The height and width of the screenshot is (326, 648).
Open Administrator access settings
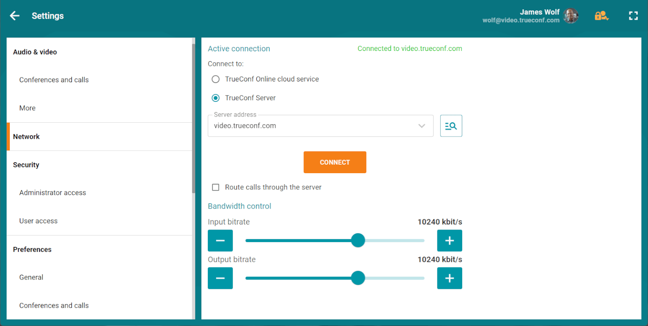[x=99, y=193]
